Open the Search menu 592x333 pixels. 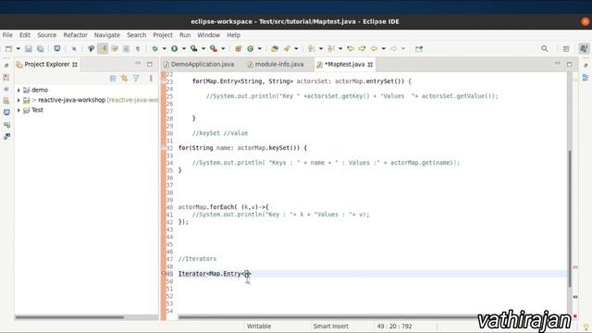[x=136, y=35]
